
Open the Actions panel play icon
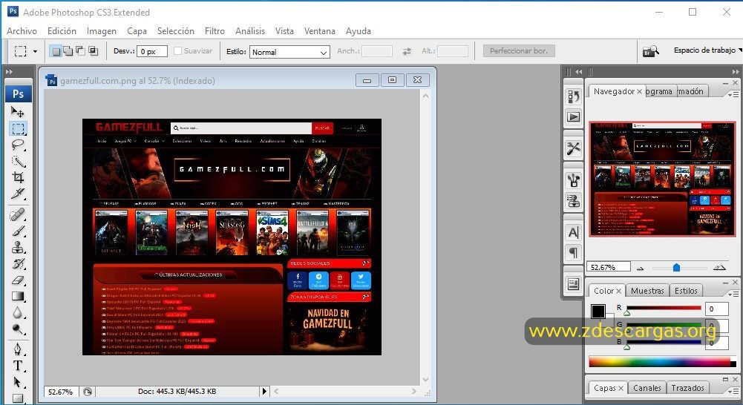573,116
